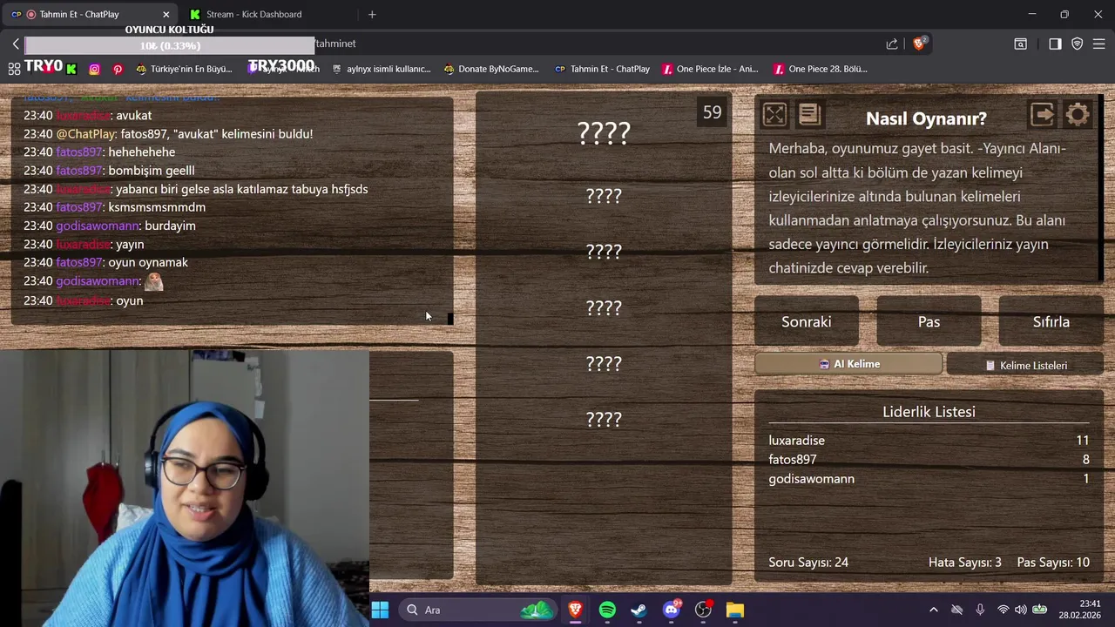This screenshot has width=1115, height=627.
Task: Open the browser hamburger menu
Action: click(1098, 44)
